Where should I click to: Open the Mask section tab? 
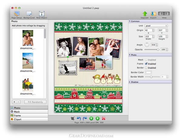click(x=29, y=112)
